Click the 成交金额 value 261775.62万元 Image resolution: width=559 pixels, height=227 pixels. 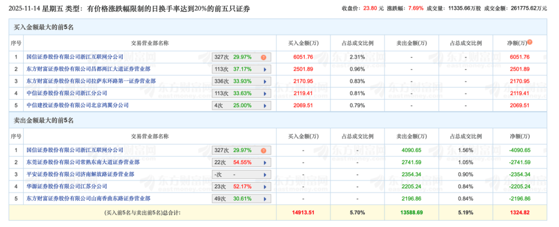click(528, 8)
